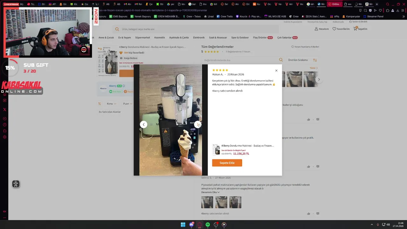The width and height of the screenshot is (407, 229).
Task: Show the previous review photo in the popup
Action: point(143,125)
